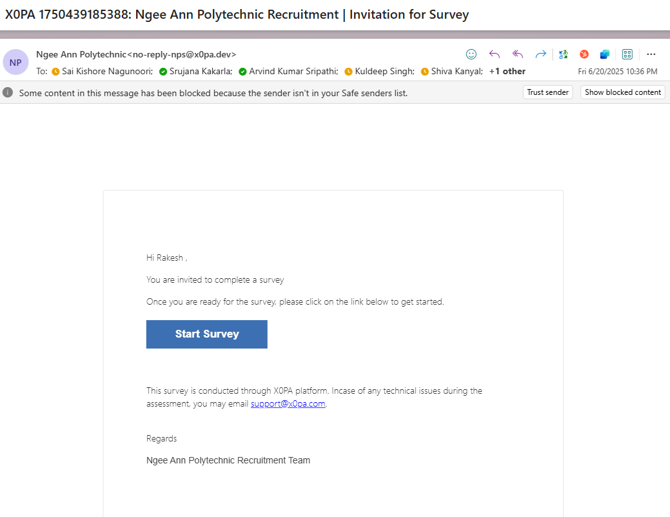The height and width of the screenshot is (517, 670).
Task: Click the blue Viva Insights add-in icon
Action: click(605, 54)
